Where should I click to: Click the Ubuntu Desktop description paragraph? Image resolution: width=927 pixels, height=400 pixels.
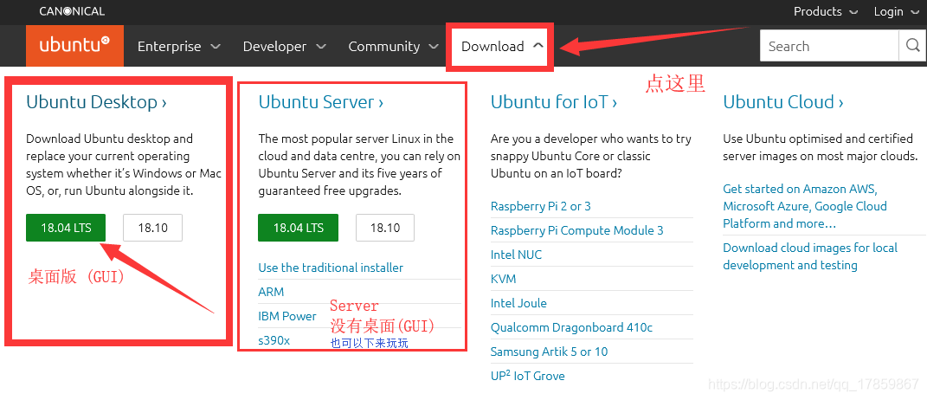pyautogui.click(x=124, y=165)
